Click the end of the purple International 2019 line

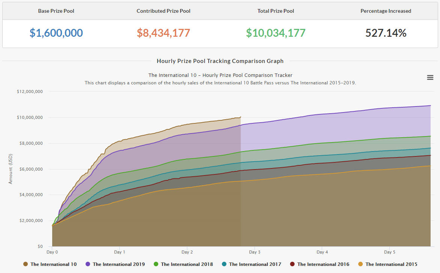[430, 106]
